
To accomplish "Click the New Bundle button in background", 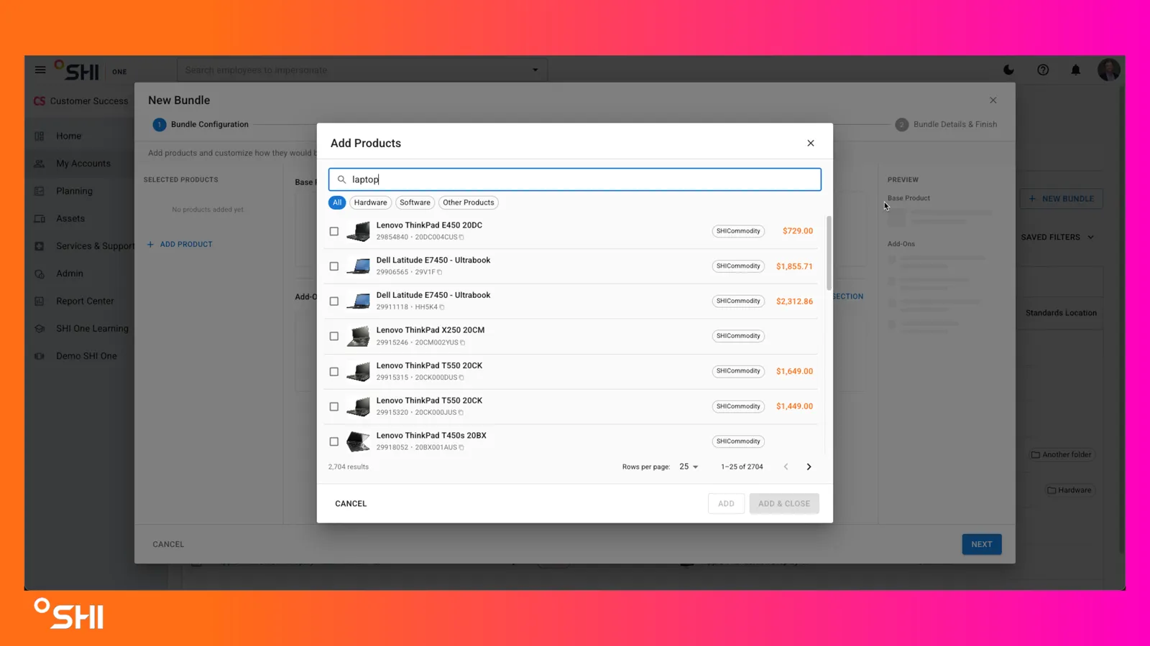I will pyautogui.click(x=1061, y=199).
